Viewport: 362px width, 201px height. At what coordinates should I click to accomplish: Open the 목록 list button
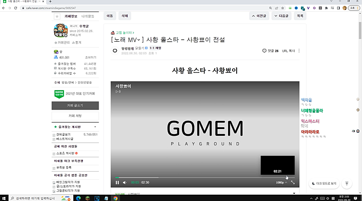tap(300, 16)
